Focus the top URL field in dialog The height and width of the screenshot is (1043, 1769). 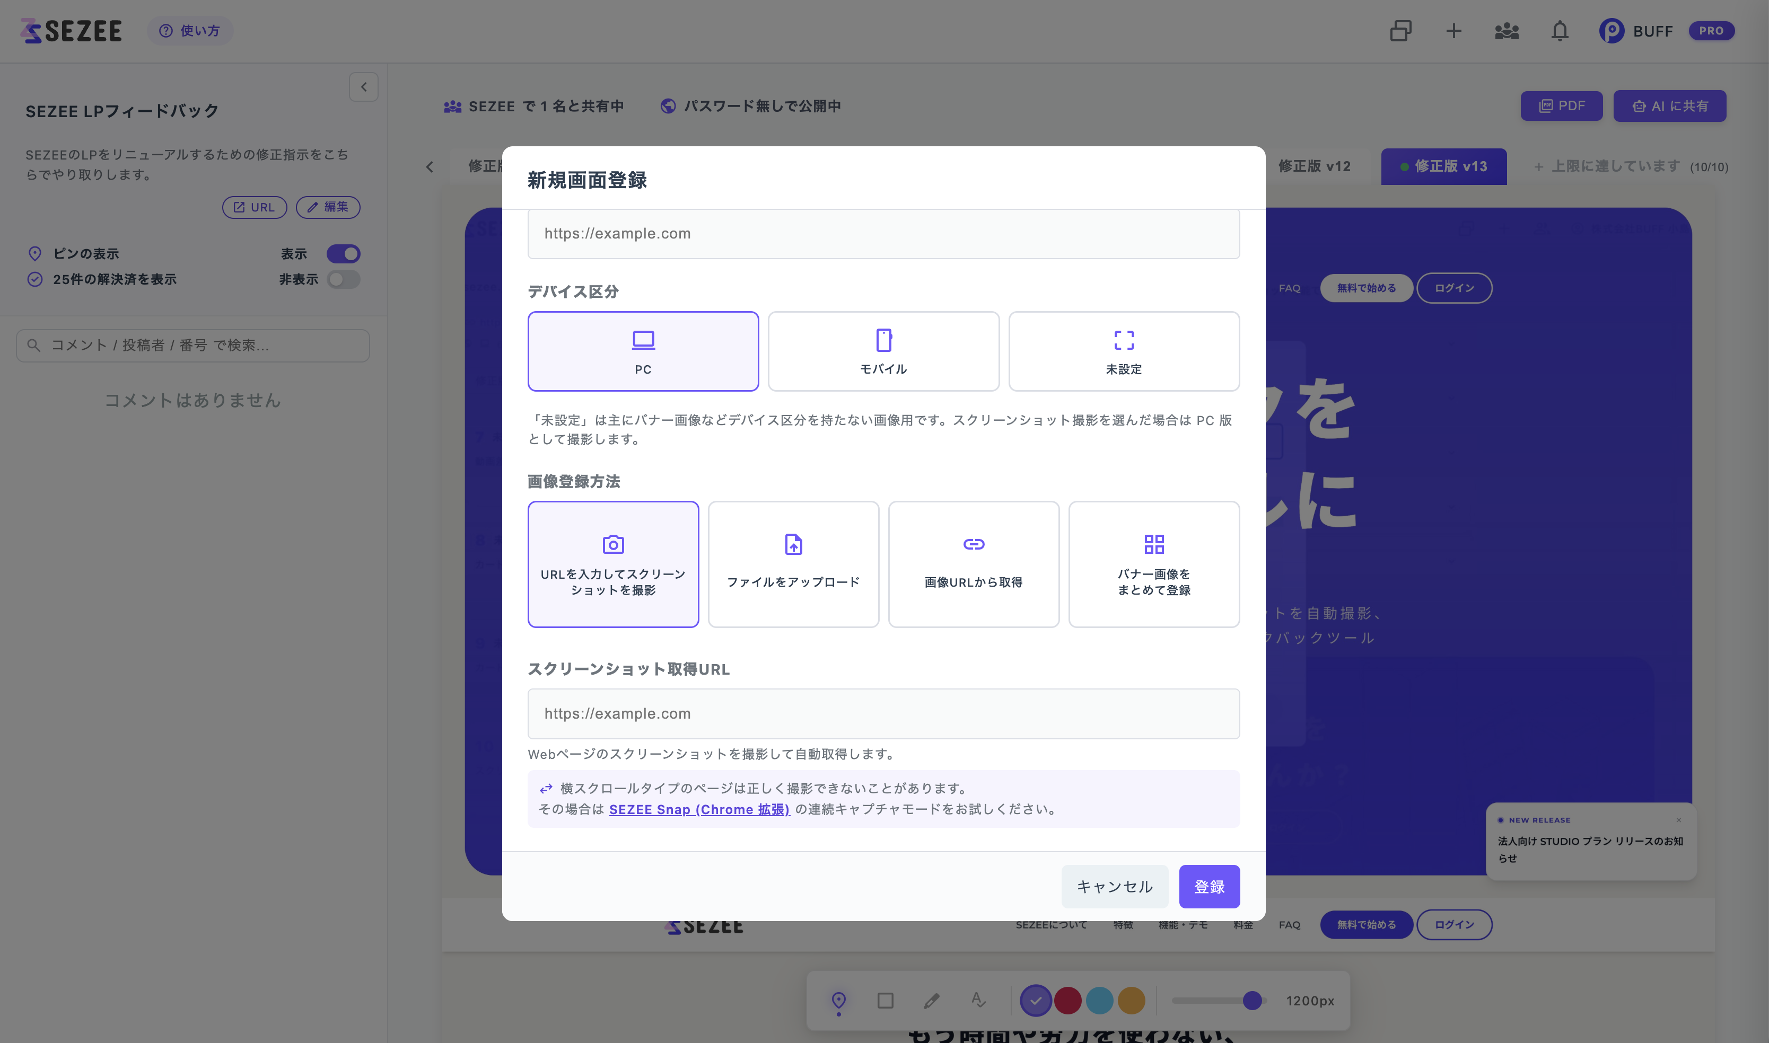(x=883, y=233)
